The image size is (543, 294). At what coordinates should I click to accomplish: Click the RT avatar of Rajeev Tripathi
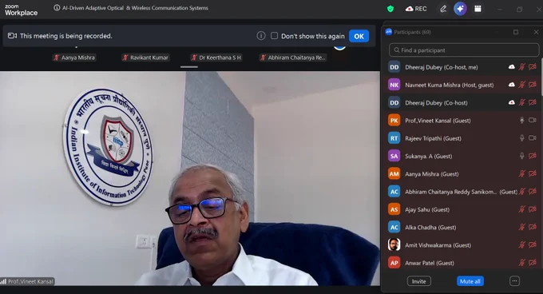coord(394,138)
